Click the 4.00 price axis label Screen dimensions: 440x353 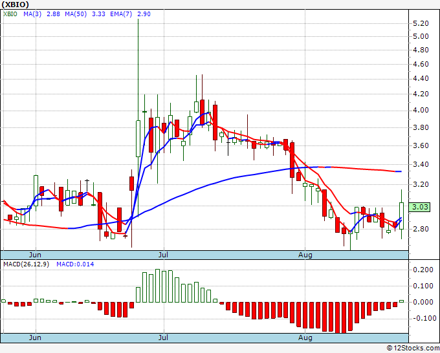click(421, 111)
